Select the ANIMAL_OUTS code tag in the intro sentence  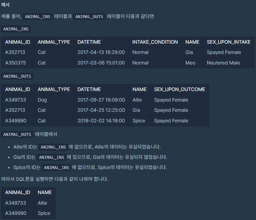pos(89,17)
